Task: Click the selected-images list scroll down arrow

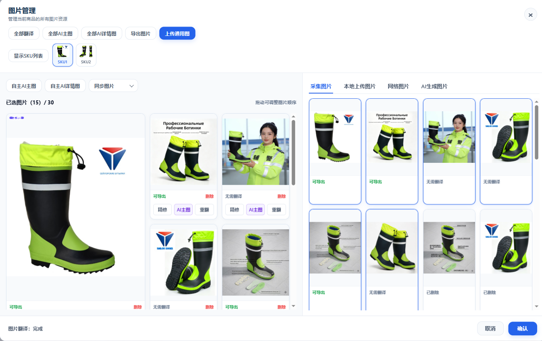Action: 294,306
